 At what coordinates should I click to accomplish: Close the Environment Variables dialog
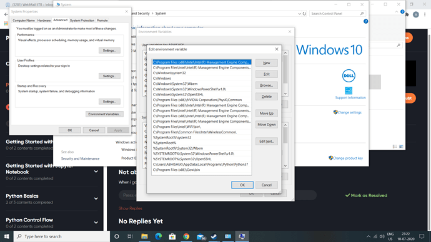[290, 32]
